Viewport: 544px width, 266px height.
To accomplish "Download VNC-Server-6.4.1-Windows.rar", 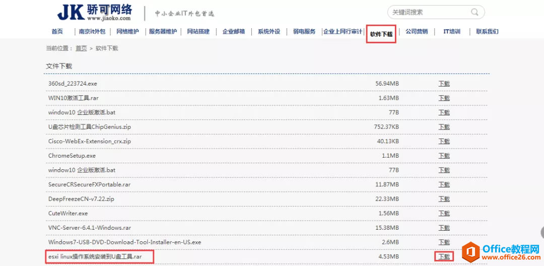I will [444, 228].
